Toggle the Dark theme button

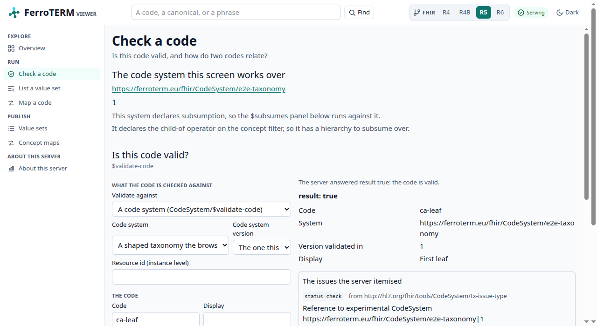[x=568, y=13]
